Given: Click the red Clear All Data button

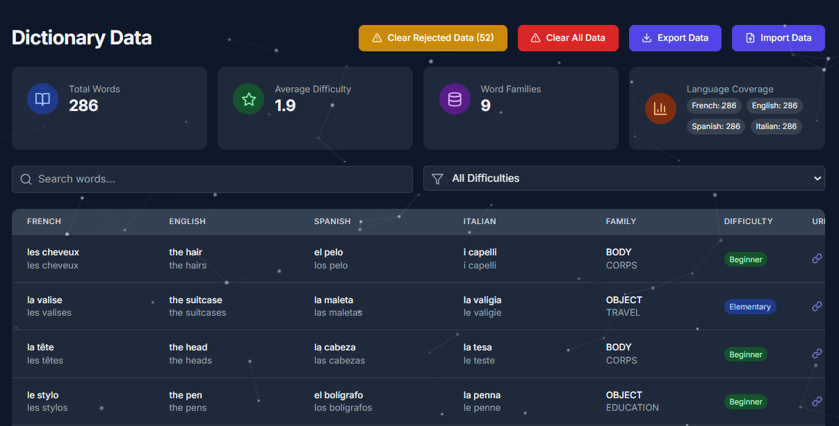Looking at the screenshot, I should (568, 38).
